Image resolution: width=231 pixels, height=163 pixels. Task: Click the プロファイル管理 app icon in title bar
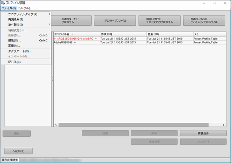click(x=3, y=3)
